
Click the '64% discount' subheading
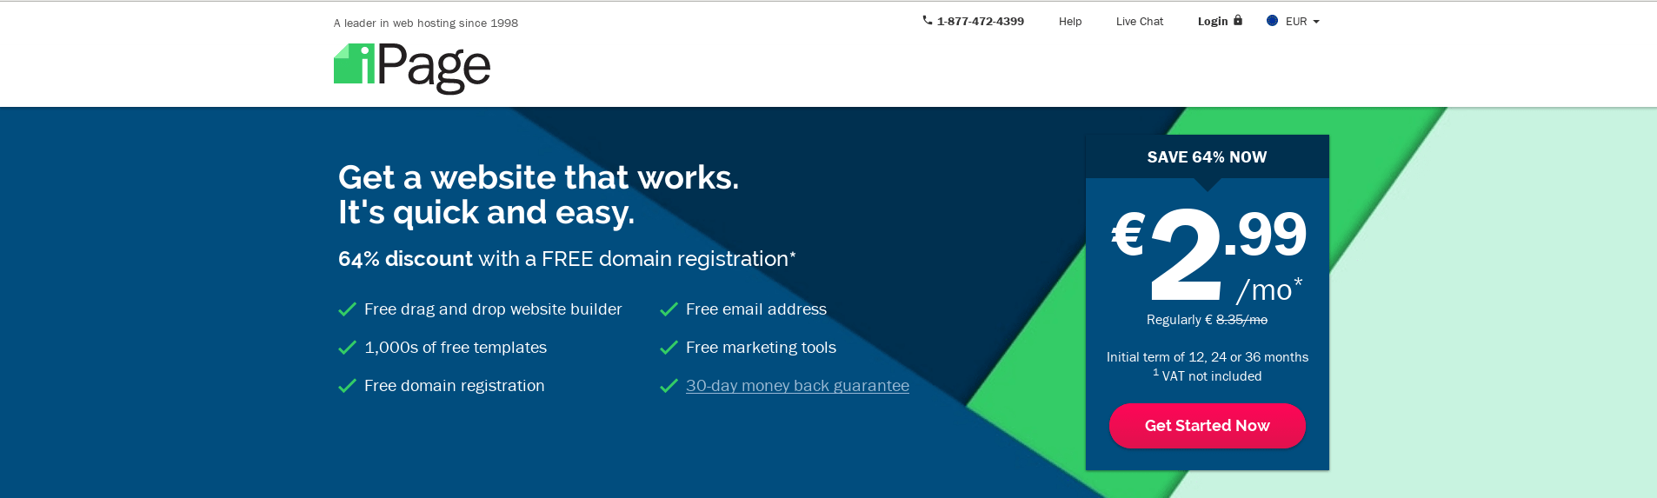click(x=405, y=259)
